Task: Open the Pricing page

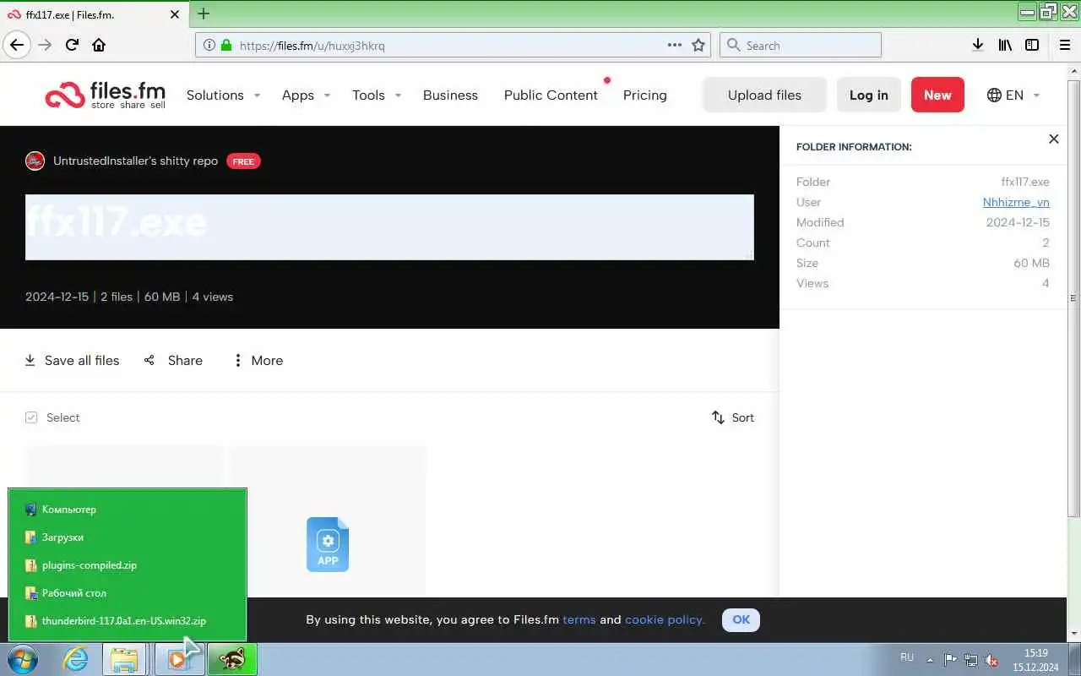Action: point(644,95)
